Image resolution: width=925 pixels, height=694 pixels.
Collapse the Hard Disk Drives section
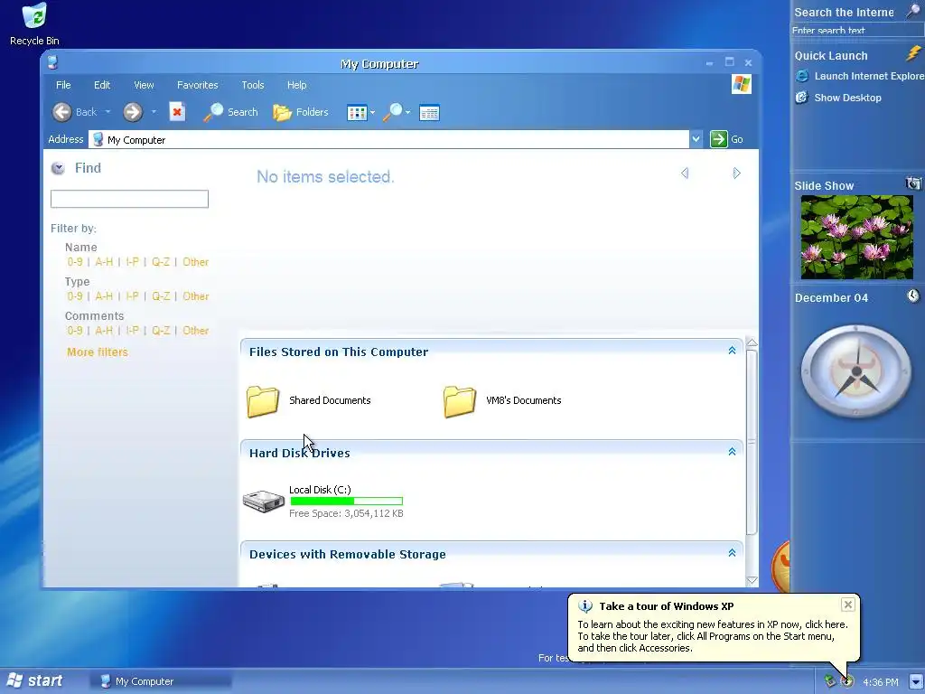[x=732, y=452]
